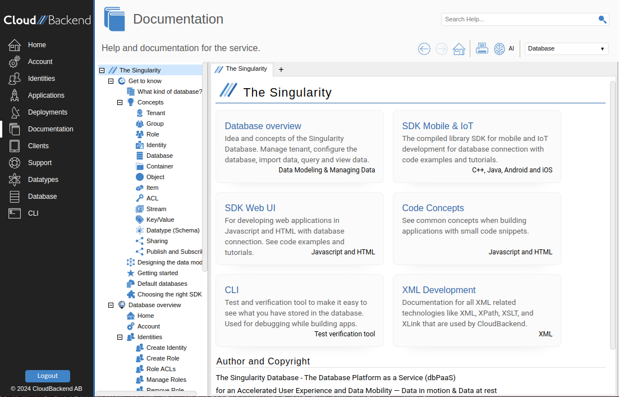The width and height of the screenshot is (619, 397).
Task: Click the tree panel vertical scrollbar
Action: 204,167
